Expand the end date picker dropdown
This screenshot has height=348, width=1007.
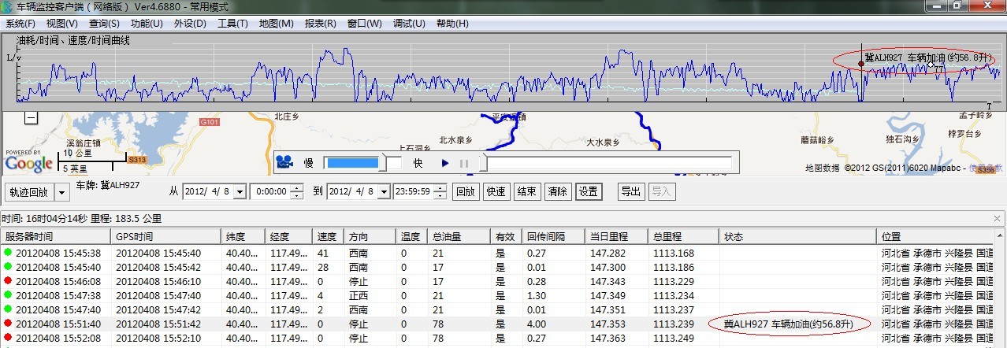tap(384, 192)
